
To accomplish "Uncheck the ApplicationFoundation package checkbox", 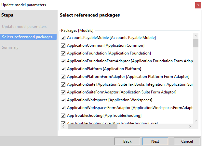I will click(x=63, y=53).
